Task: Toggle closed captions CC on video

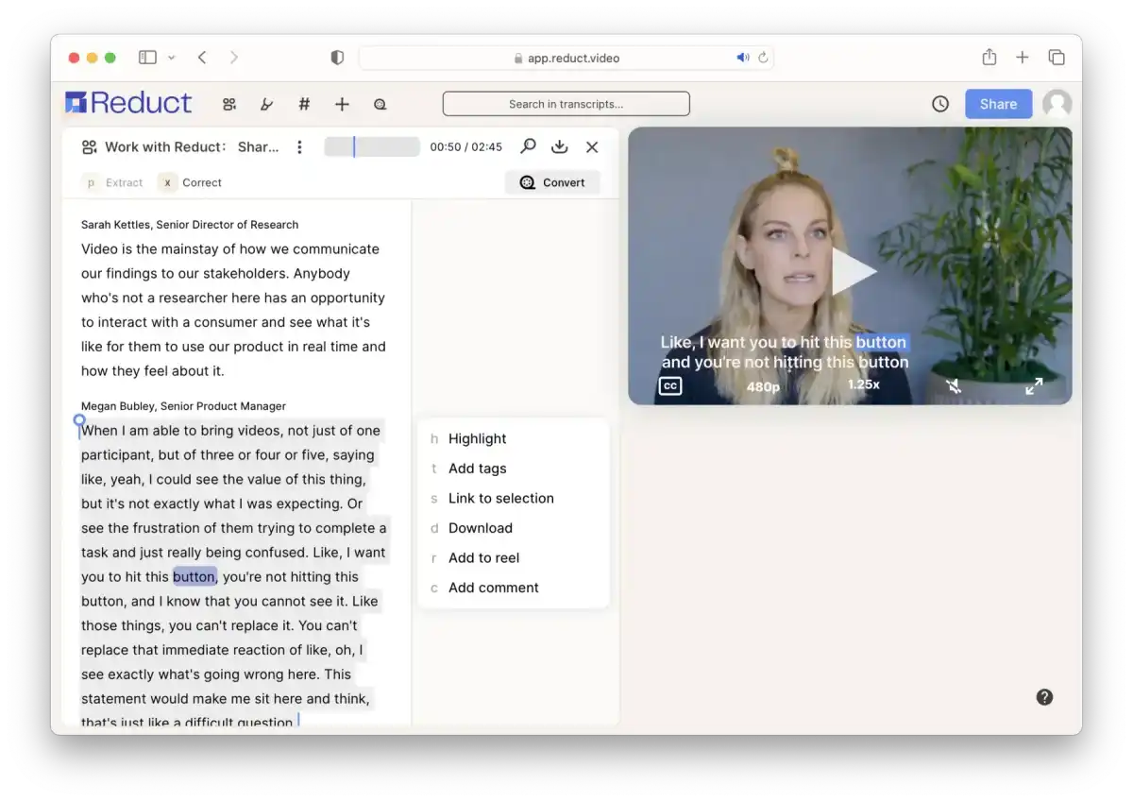Action: click(x=670, y=385)
